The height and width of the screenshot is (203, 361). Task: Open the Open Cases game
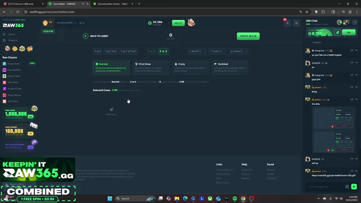14,76
